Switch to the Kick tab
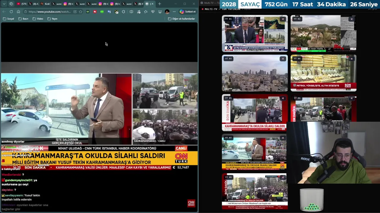Screen dimensions: 380x213 click(x=45, y=4)
